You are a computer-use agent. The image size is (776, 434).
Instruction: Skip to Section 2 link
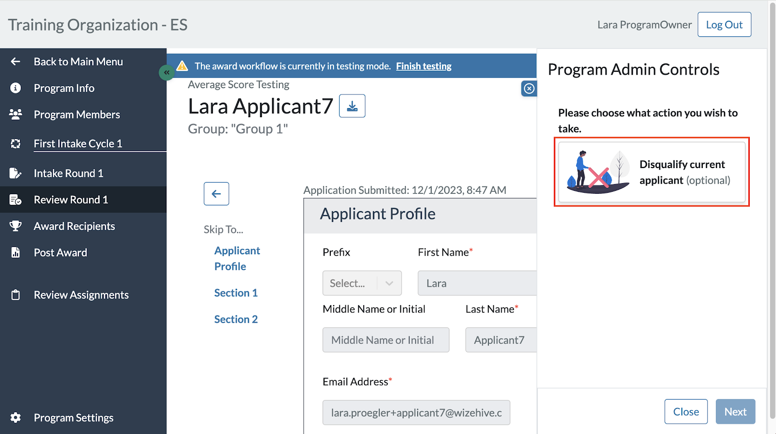click(x=236, y=320)
